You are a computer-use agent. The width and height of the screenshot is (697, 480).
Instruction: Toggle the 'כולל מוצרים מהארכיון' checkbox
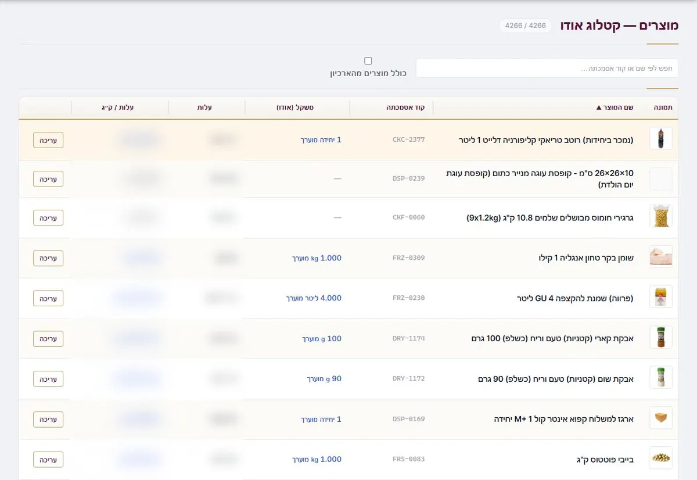tap(368, 61)
